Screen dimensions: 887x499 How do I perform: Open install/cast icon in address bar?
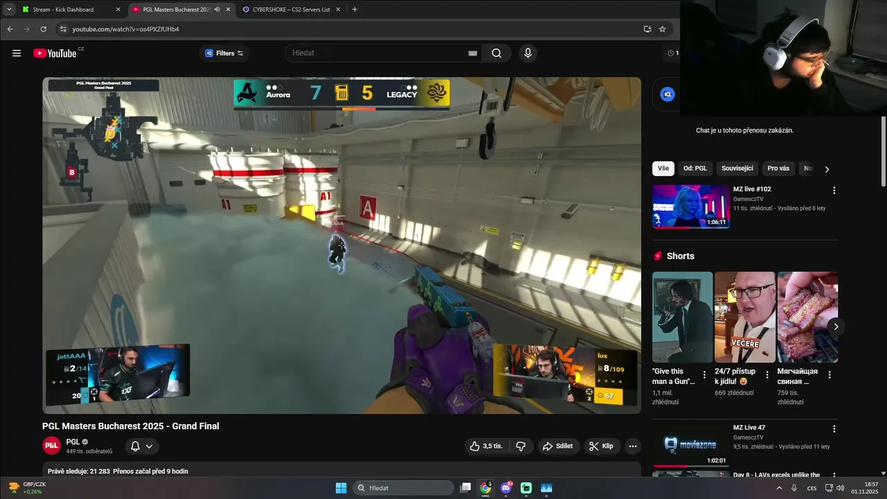coord(647,29)
